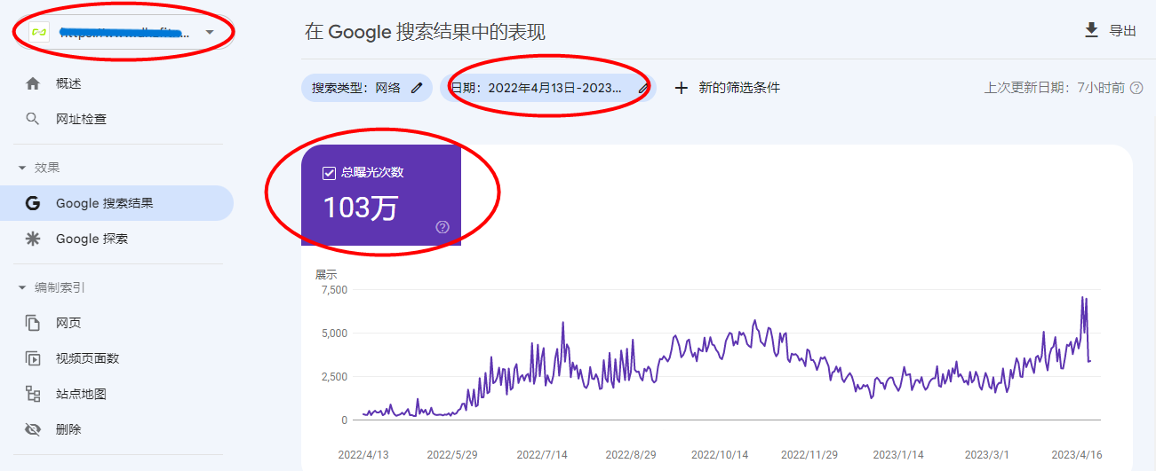Click the crossed-eye icon beside 删除
This screenshot has height=471, width=1156.
tap(33, 429)
